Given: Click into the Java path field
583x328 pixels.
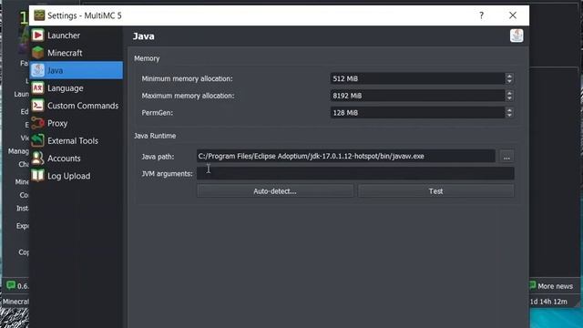Looking at the screenshot, I should (346, 156).
